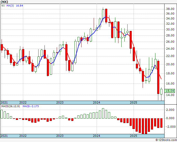The image size is (177, 142).
Task: Click the 20.00 price axis label
Action: [170, 64]
